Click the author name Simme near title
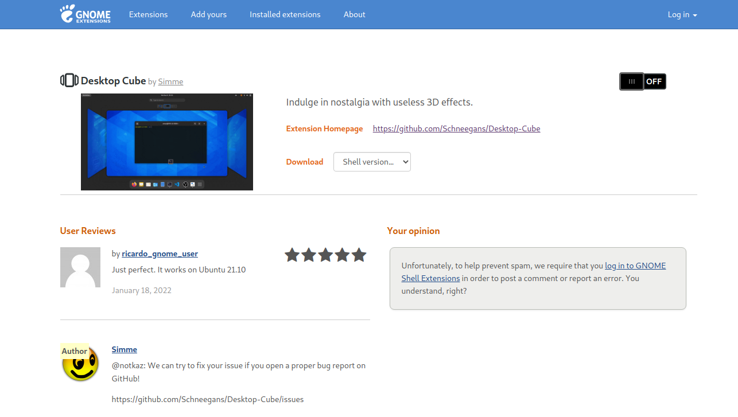 pyautogui.click(x=170, y=81)
